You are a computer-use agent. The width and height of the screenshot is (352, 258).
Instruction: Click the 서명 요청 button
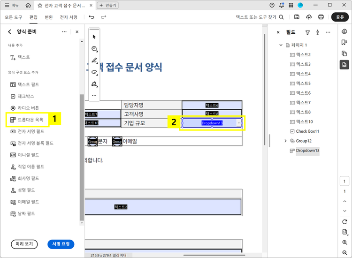click(61, 244)
